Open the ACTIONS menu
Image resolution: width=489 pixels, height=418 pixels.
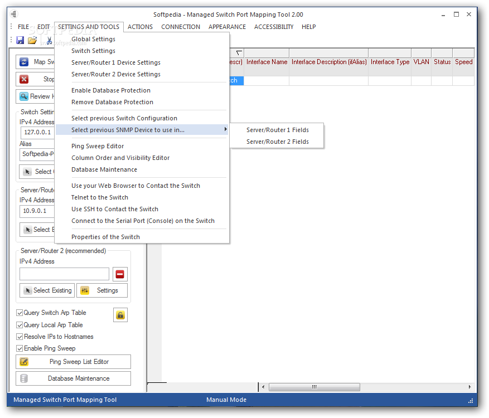coord(140,27)
